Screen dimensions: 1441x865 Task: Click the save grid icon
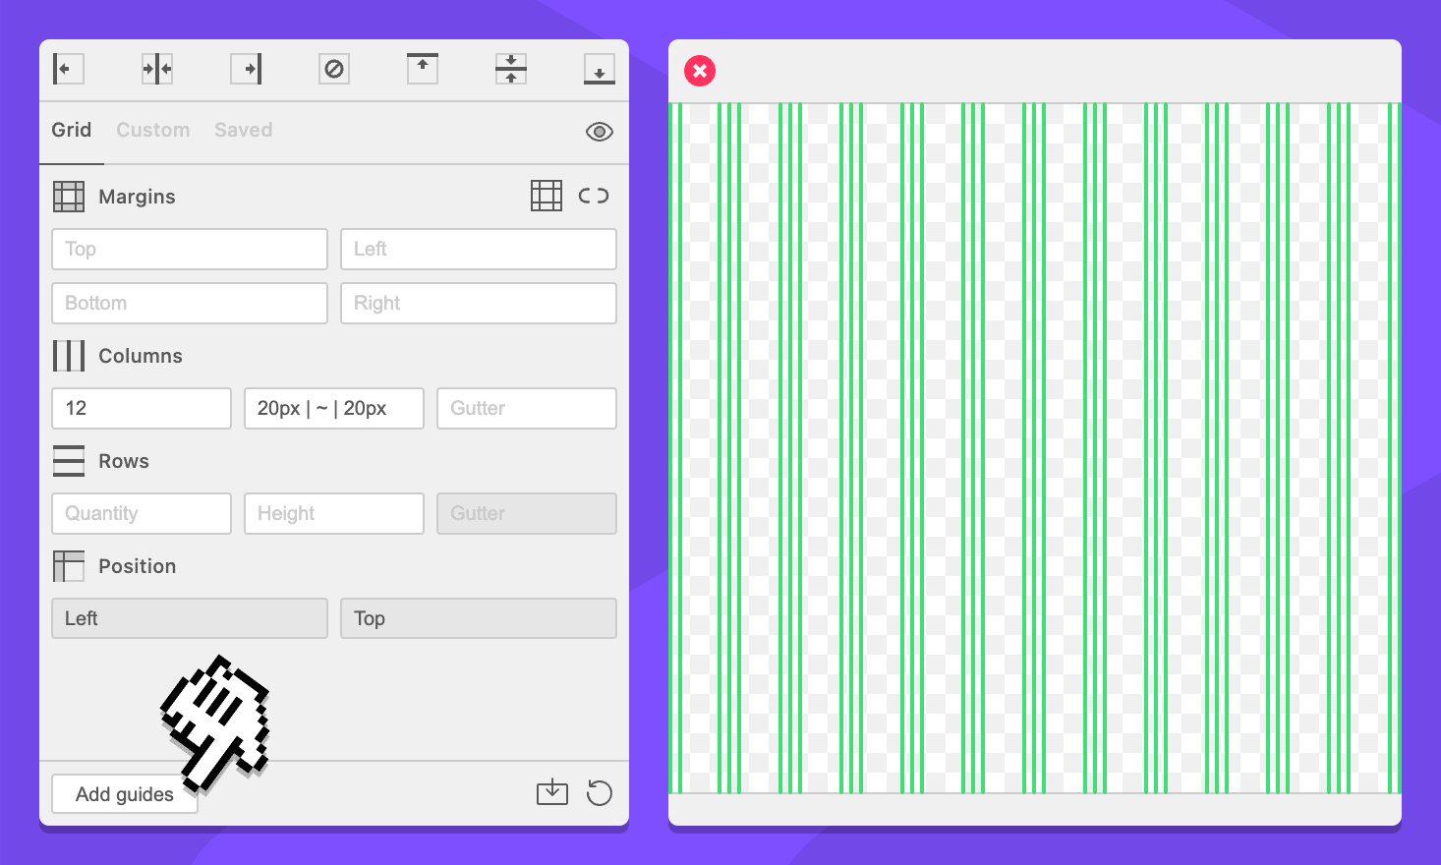(x=552, y=792)
